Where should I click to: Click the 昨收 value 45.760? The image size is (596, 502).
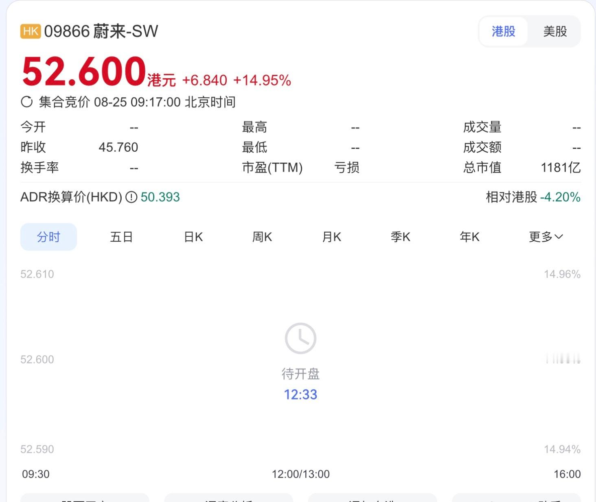[x=118, y=147]
